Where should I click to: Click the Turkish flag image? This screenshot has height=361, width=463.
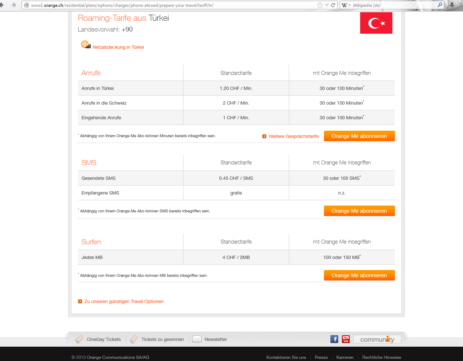376,23
